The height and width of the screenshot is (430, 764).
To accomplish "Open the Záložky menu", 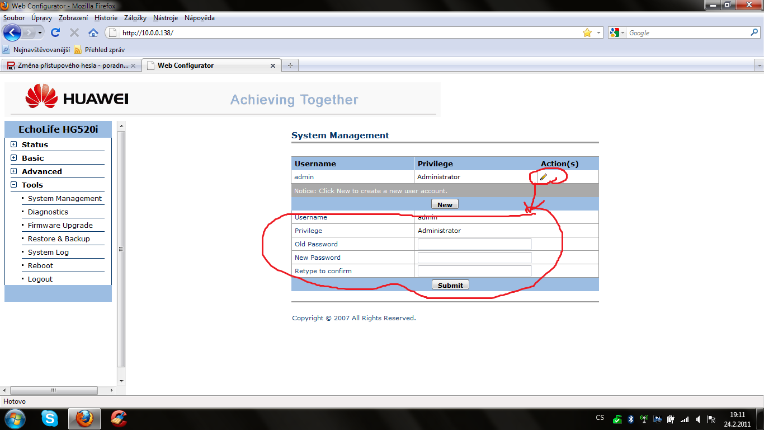I will pyautogui.click(x=136, y=18).
